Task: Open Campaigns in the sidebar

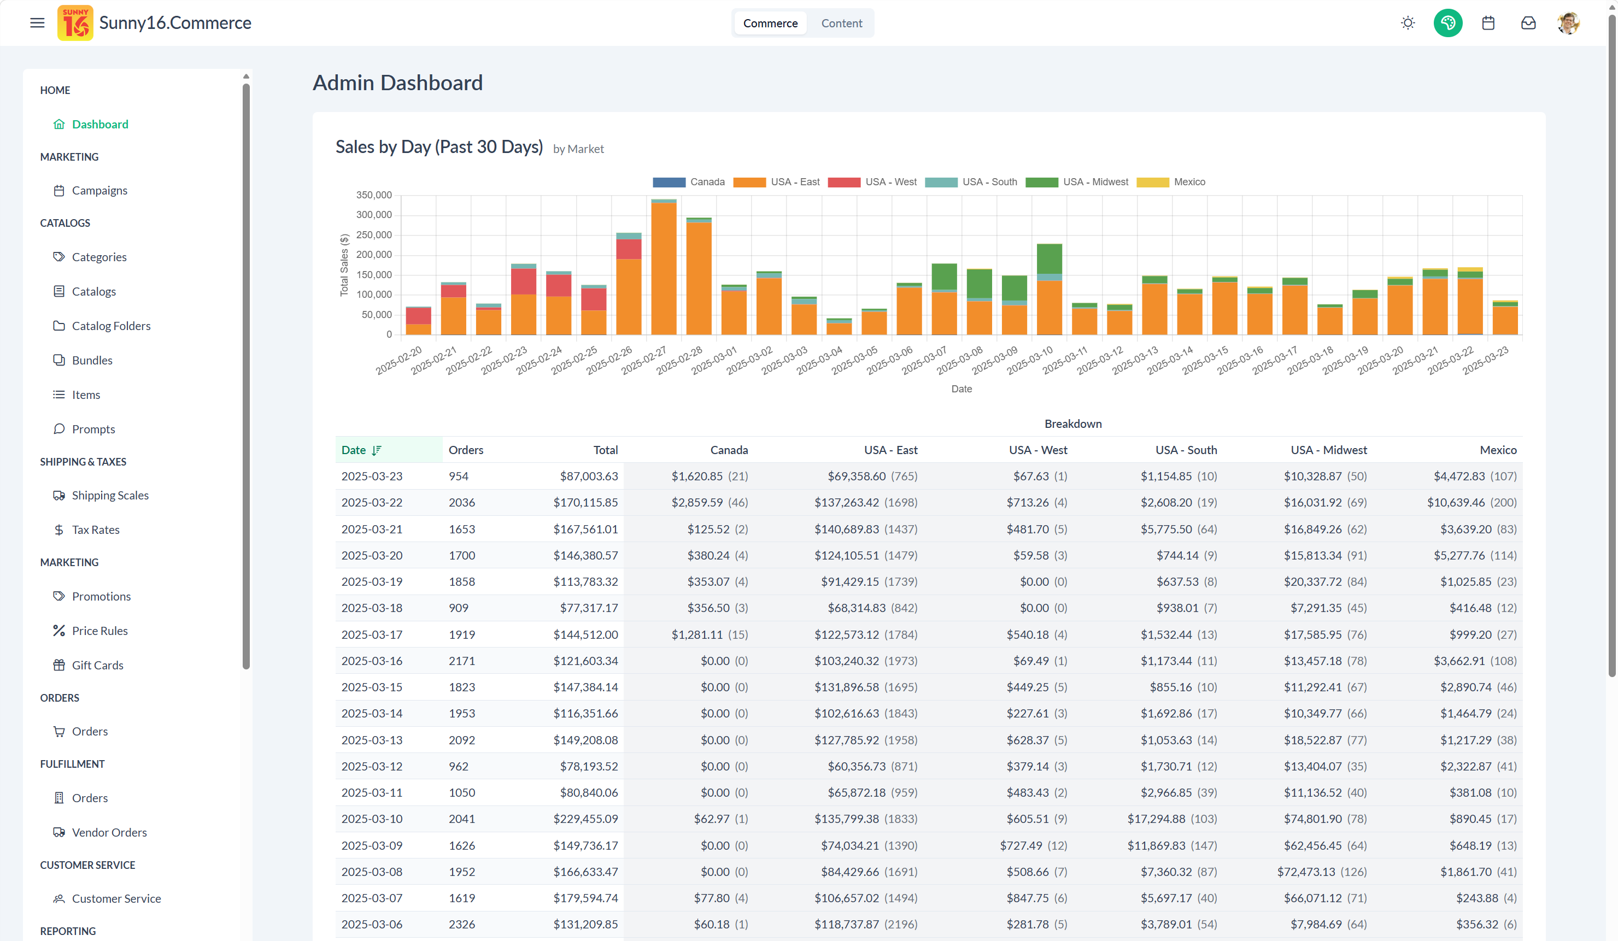Action: point(99,191)
